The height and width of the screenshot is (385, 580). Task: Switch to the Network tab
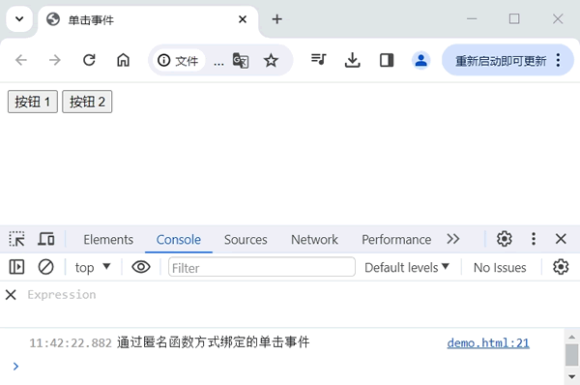[314, 240]
